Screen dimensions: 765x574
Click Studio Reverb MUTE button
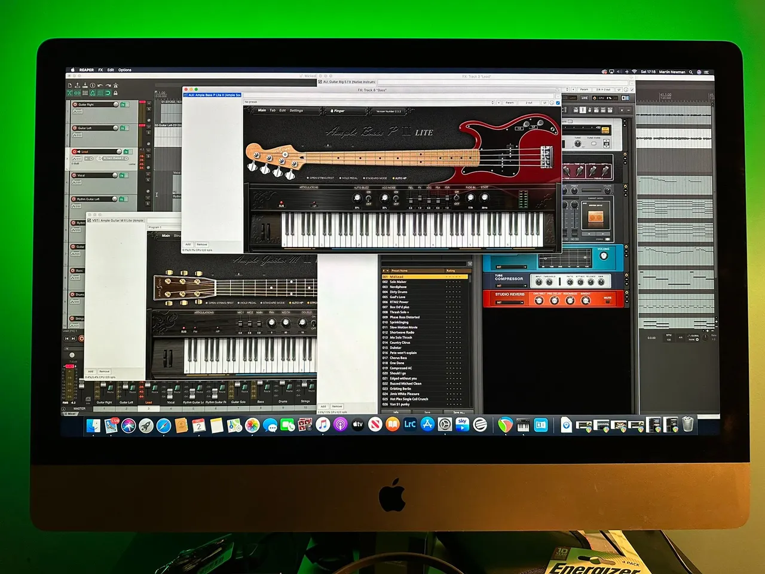point(608,301)
